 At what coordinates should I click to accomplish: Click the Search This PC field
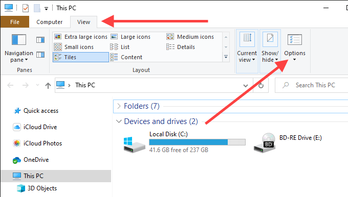[312, 85]
